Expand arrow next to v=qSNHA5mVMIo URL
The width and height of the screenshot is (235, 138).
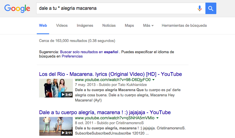click(157, 118)
